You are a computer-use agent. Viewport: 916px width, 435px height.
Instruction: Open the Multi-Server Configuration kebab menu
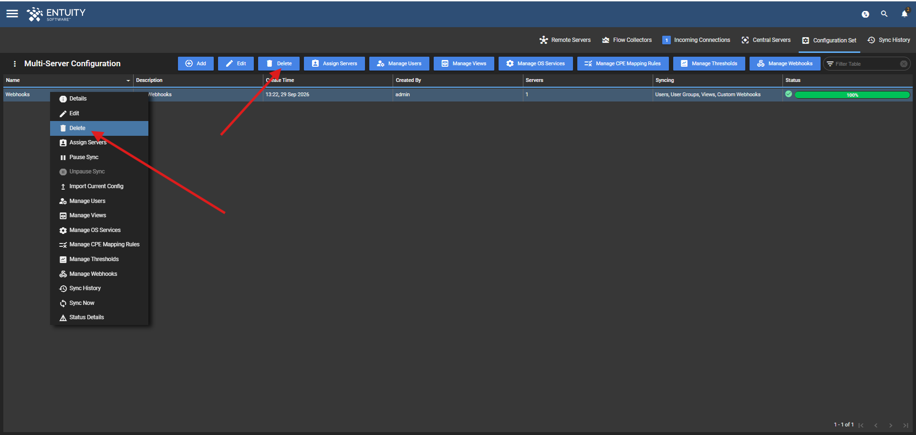(x=15, y=64)
